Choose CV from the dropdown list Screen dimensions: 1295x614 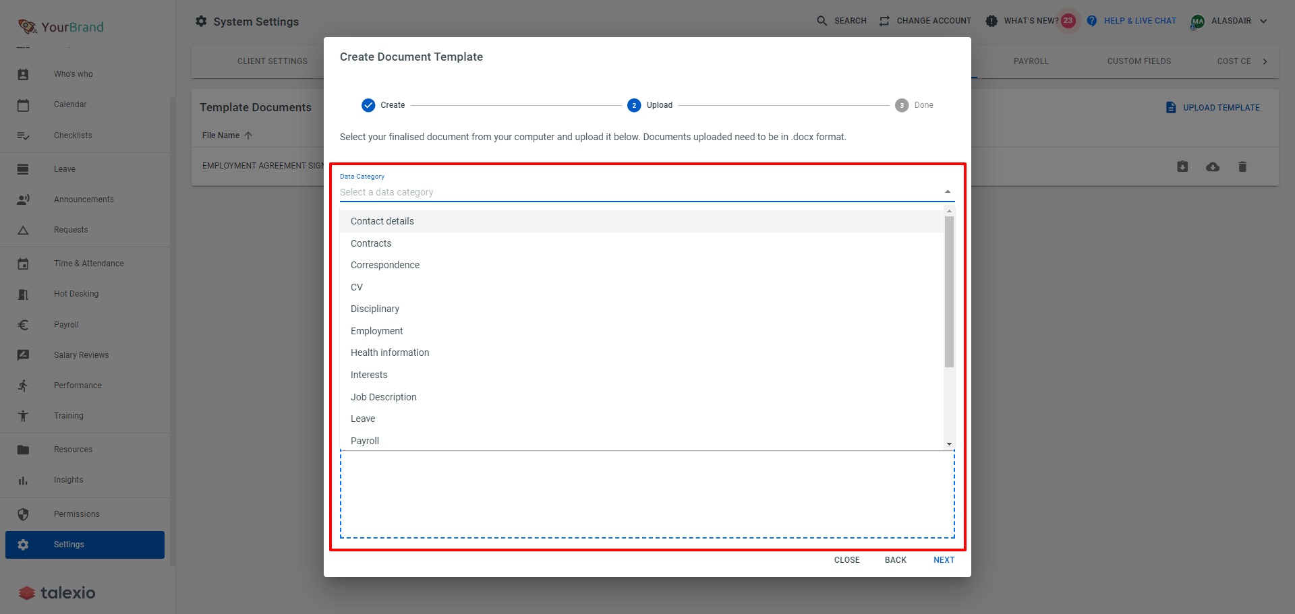(x=641, y=287)
